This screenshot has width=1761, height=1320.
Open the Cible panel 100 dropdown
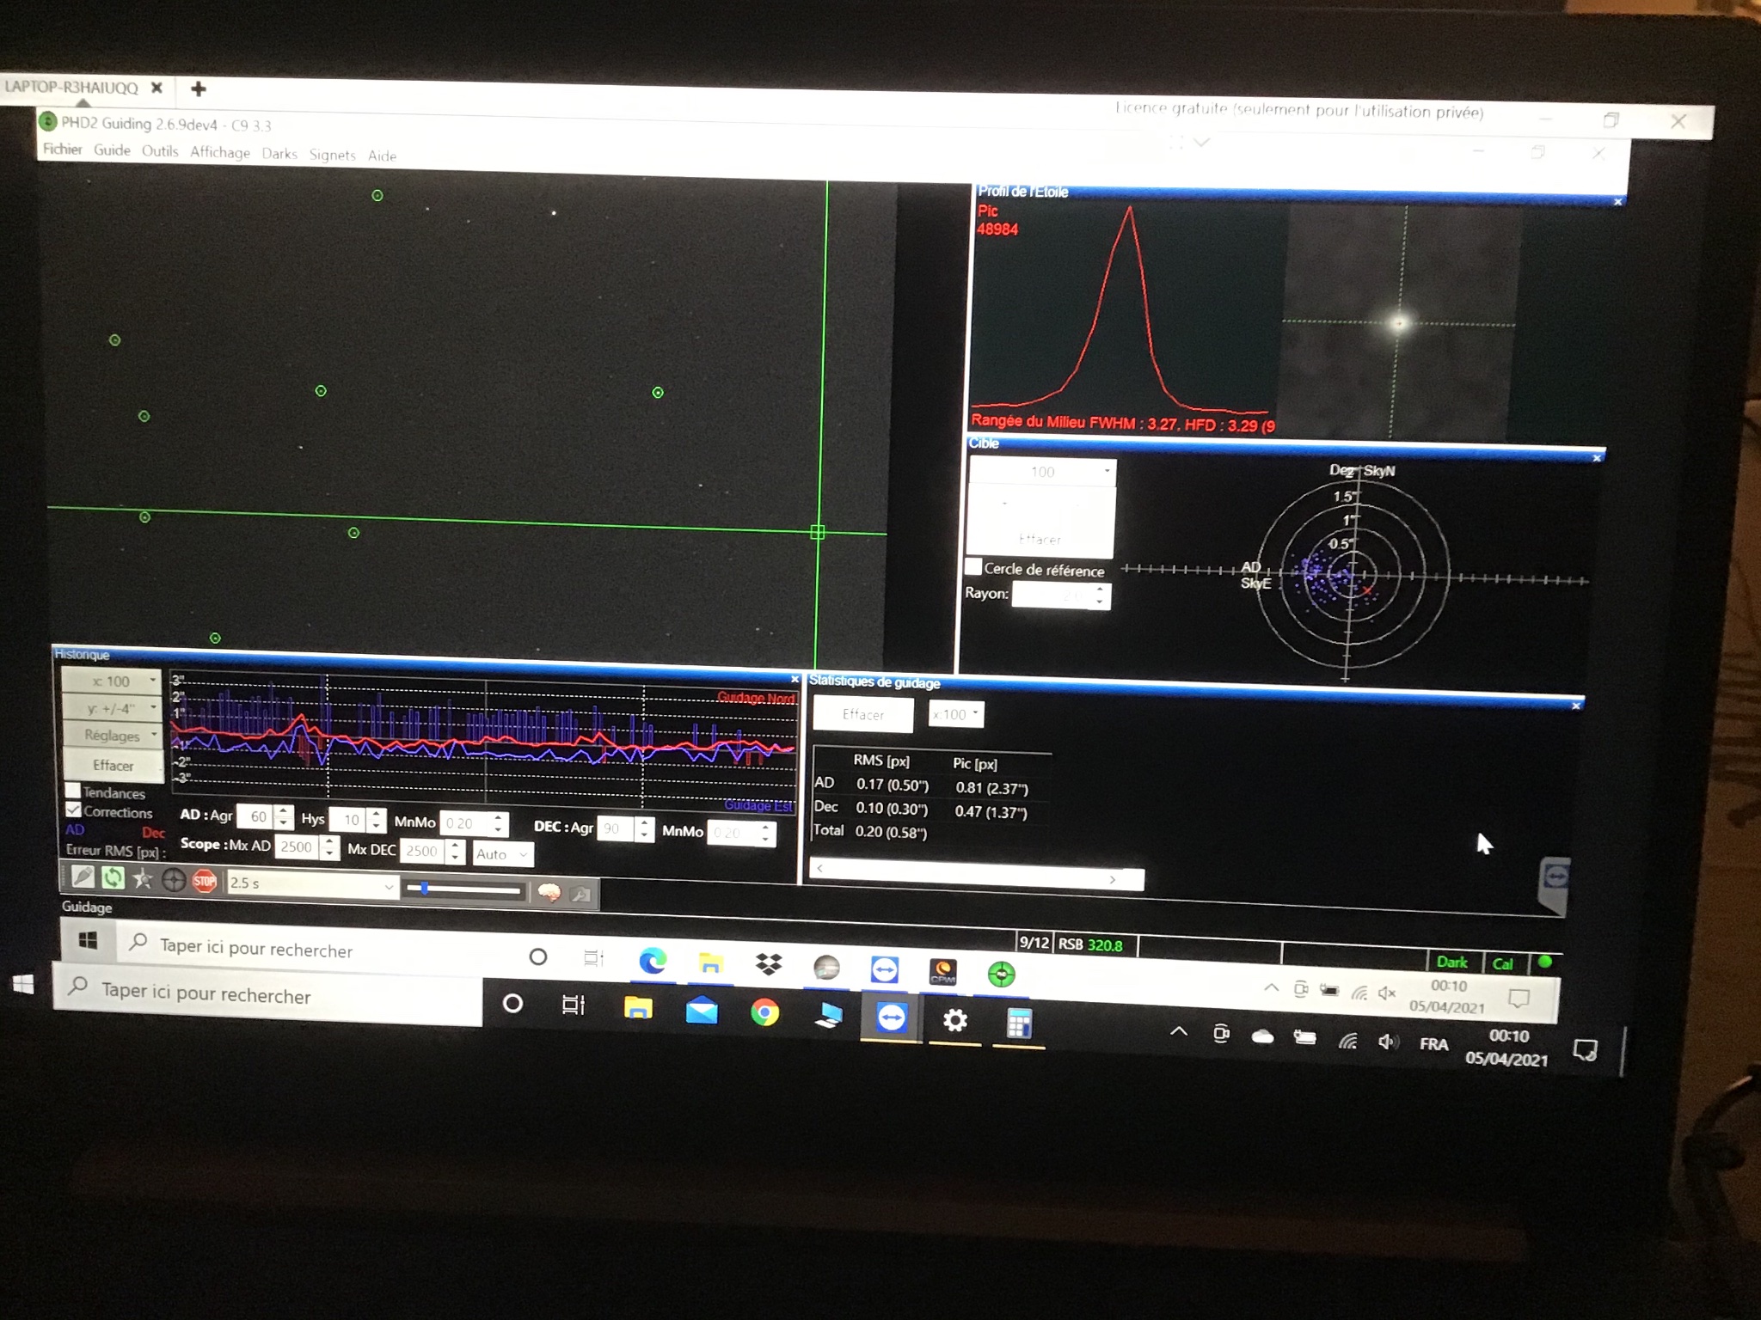click(x=1043, y=472)
